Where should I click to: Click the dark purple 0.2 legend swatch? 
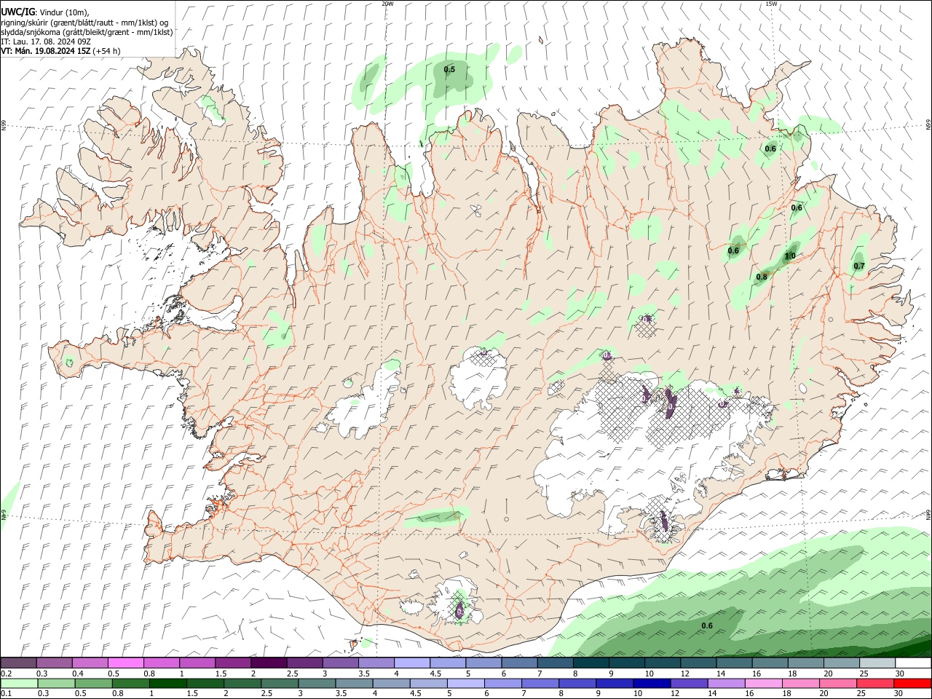pyautogui.click(x=18, y=663)
